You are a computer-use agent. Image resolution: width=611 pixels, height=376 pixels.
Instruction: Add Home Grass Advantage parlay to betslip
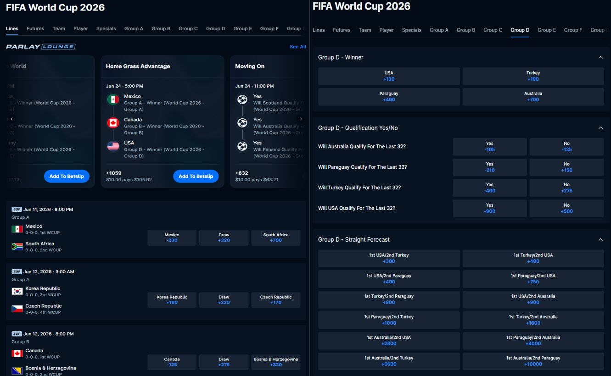click(x=196, y=176)
